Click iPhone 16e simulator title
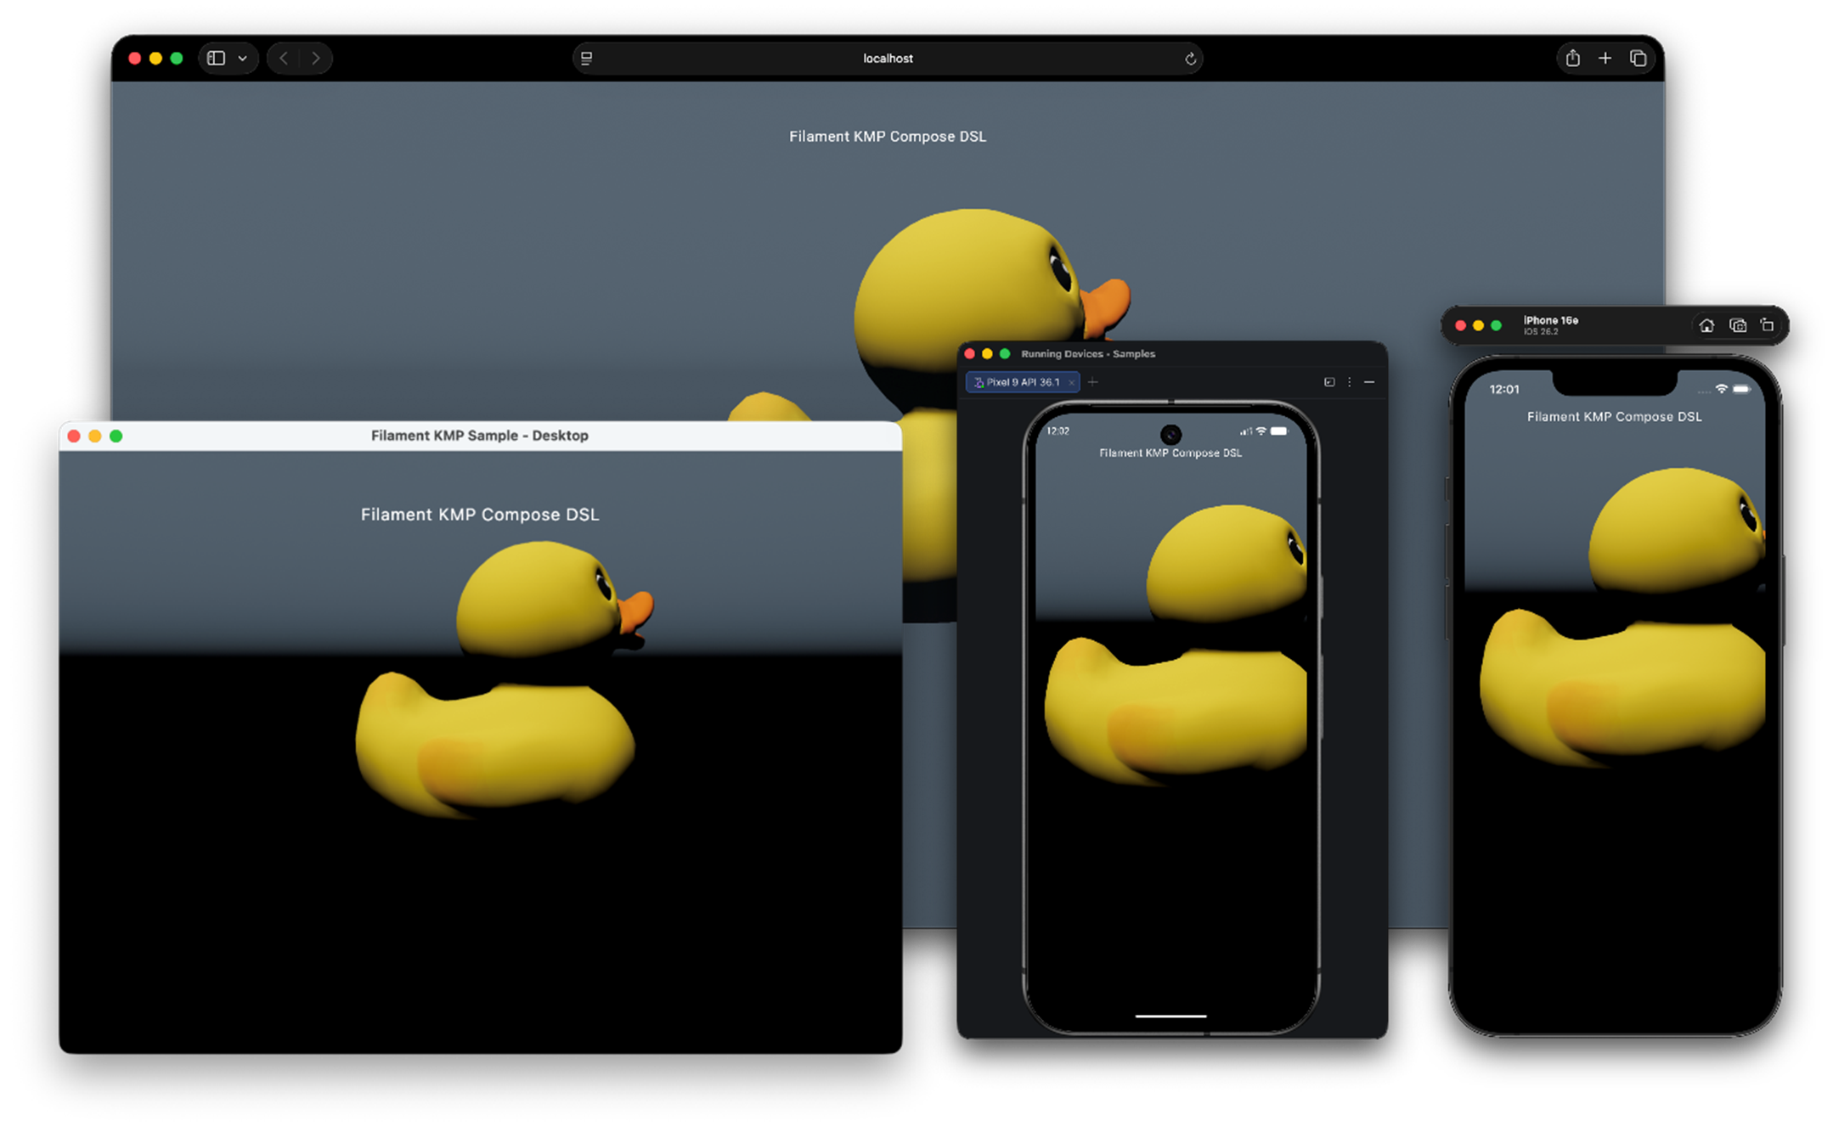Screen dimensions: 1833x1132 (x=1550, y=320)
